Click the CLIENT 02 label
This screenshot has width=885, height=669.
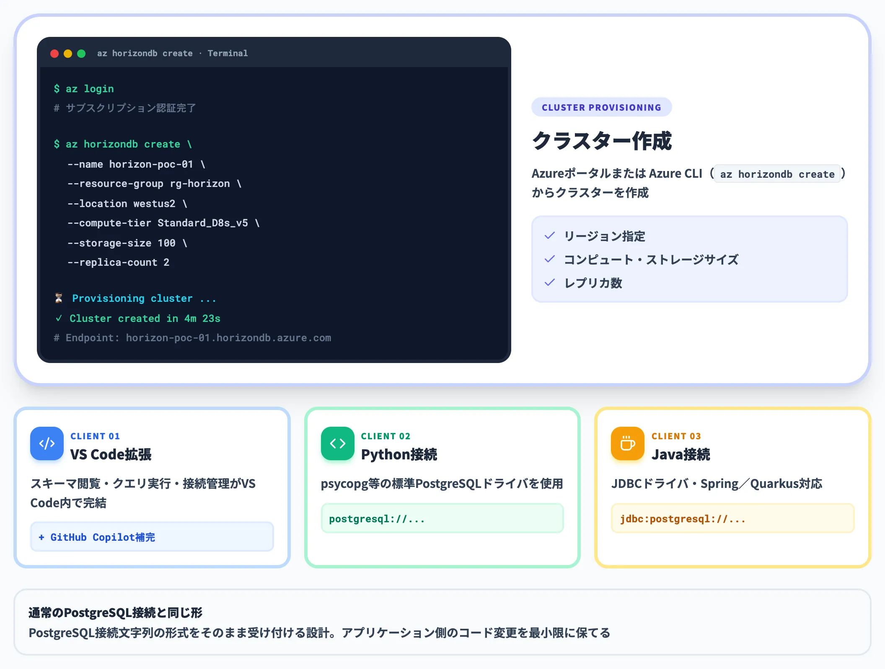click(x=386, y=436)
